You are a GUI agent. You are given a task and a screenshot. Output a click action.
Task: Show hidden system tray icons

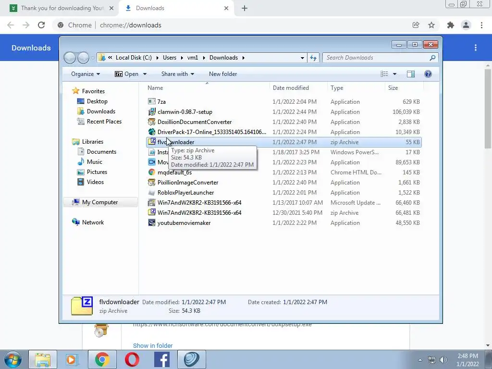tap(420, 360)
